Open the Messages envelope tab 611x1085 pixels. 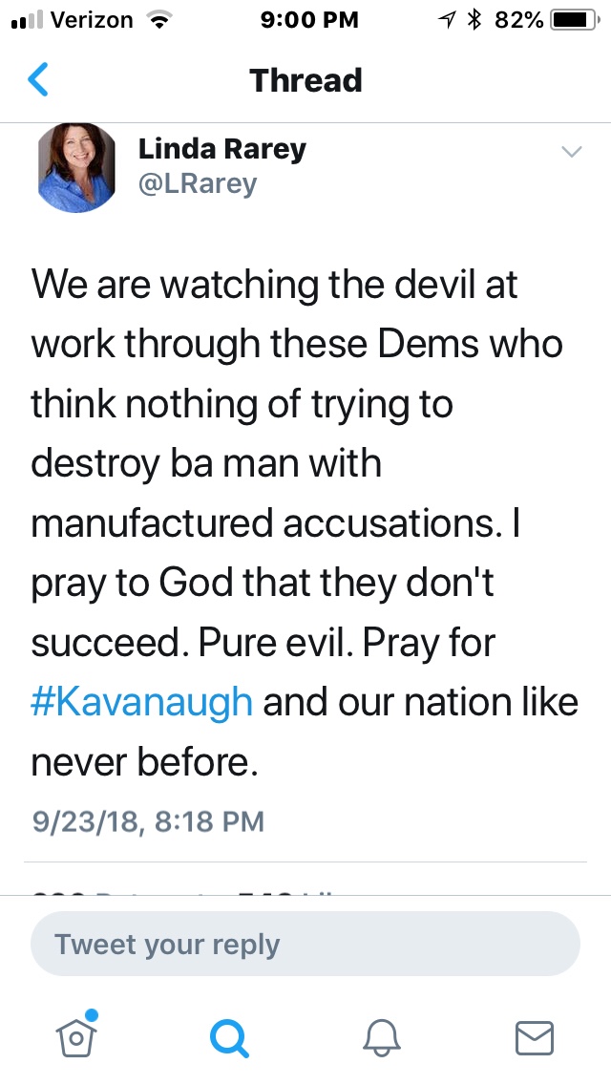click(x=534, y=1036)
